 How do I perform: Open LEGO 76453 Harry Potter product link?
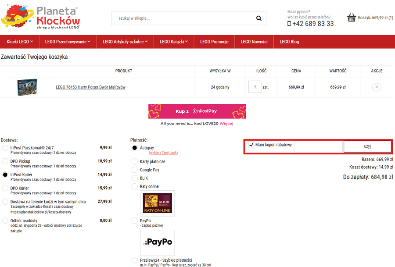coord(90,87)
